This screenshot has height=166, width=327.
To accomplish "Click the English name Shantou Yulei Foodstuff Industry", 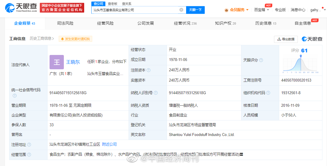I will click(202, 135).
